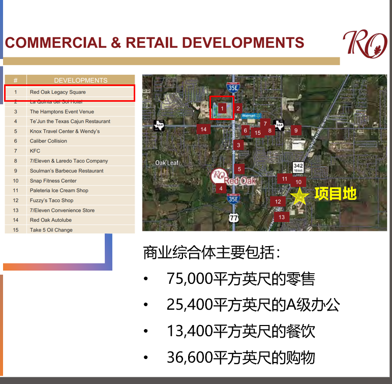This screenshot has height=384, width=392.
Task: Click map marker number 5
Action: coord(239,168)
